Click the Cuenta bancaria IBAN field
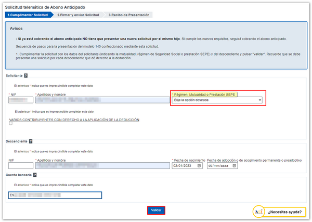Image resolution: width=312 pixels, height=222 pixels. [55, 195]
